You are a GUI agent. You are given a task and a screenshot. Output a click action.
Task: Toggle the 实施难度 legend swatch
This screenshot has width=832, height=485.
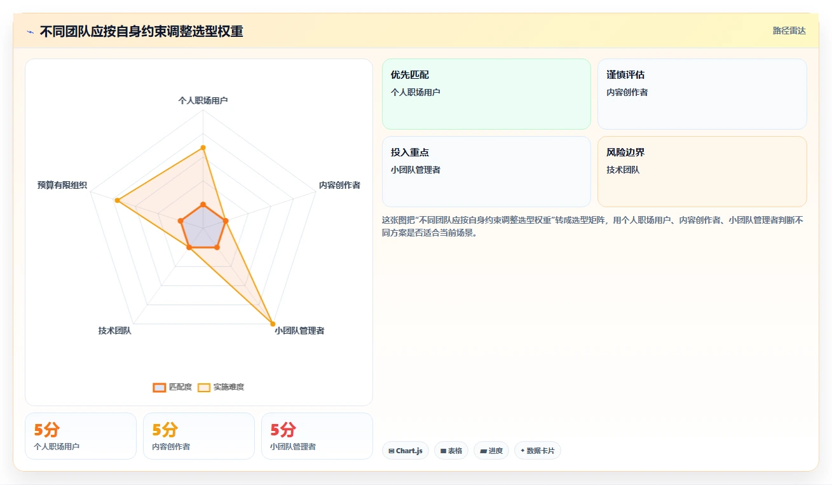click(x=204, y=387)
